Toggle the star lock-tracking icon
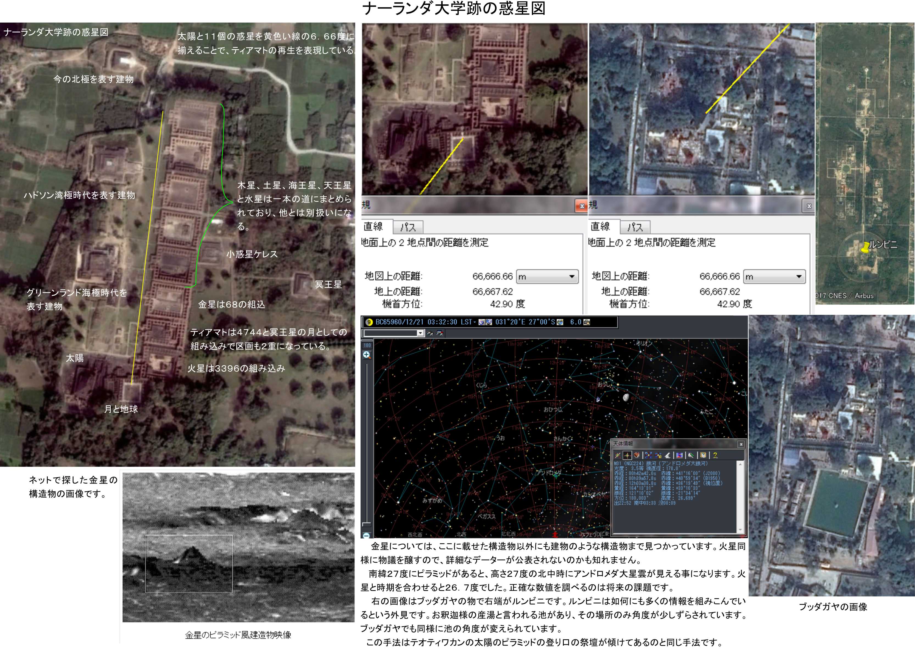 (x=658, y=455)
